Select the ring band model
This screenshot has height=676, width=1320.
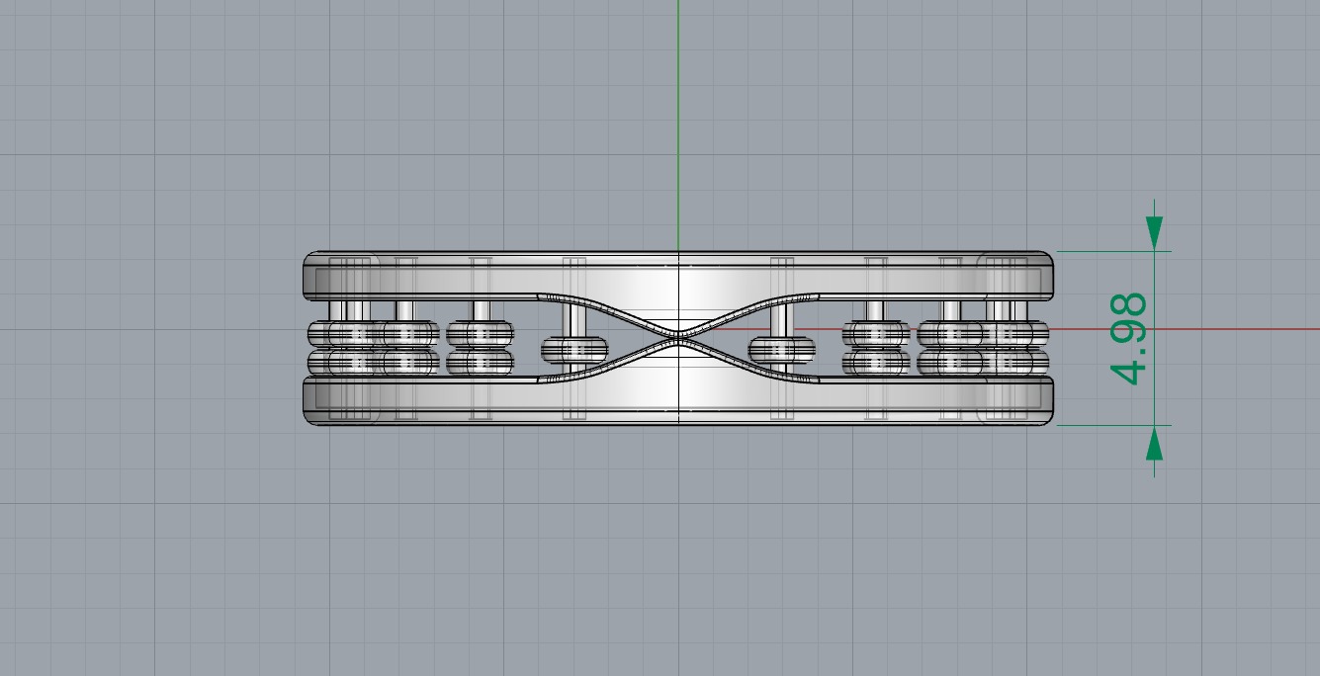[678, 339]
